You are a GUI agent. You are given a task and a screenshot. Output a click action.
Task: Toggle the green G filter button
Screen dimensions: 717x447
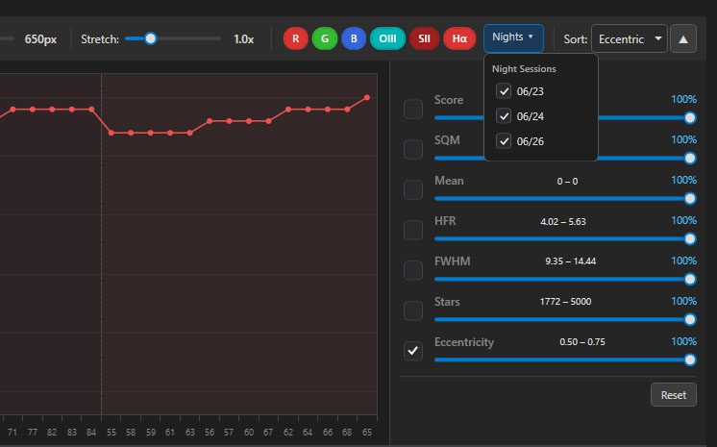(x=324, y=38)
